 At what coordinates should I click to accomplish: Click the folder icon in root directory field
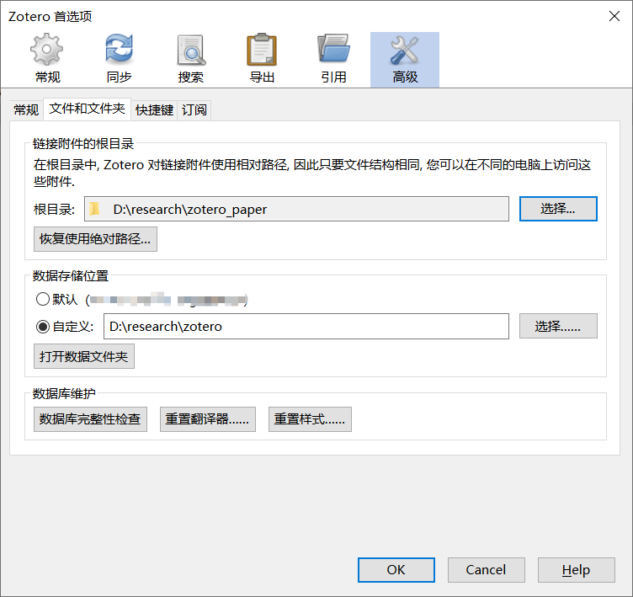[x=95, y=209]
